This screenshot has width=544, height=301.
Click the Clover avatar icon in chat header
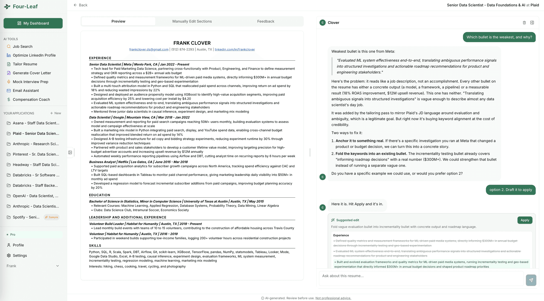[322, 23]
